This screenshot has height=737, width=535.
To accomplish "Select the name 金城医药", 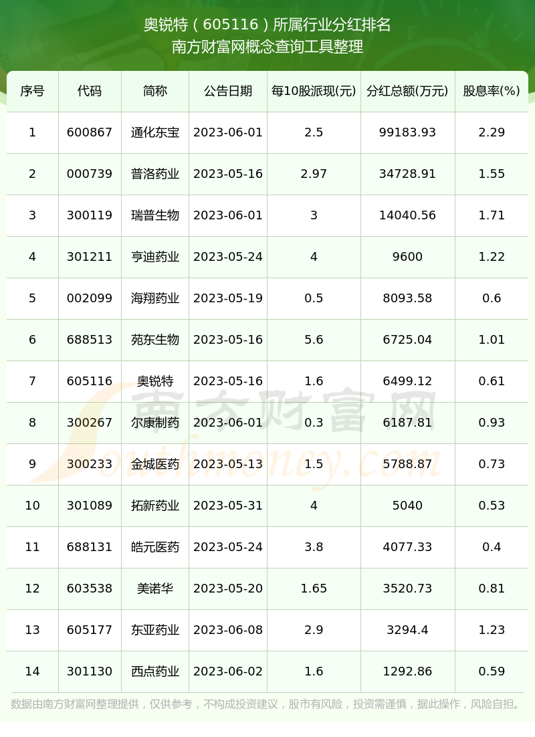I will [155, 464].
